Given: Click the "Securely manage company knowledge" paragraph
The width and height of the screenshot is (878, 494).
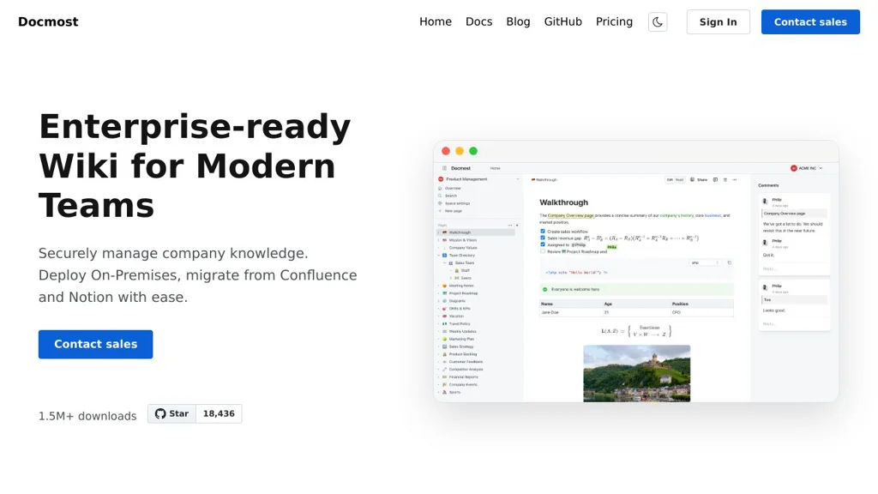Looking at the screenshot, I should click(198, 275).
